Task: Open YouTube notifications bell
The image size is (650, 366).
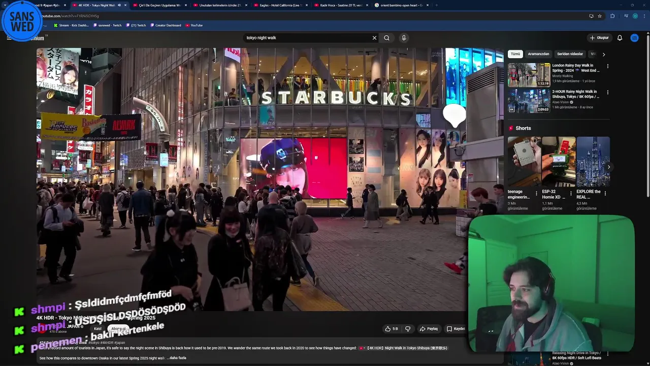Action: pos(620,38)
